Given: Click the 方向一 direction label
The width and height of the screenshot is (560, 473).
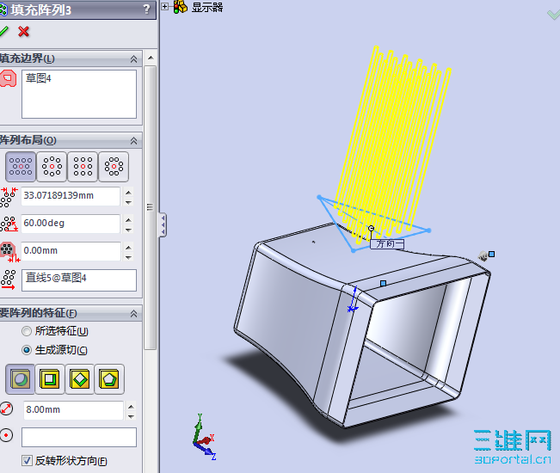Looking at the screenshot, I should (387, 244).
